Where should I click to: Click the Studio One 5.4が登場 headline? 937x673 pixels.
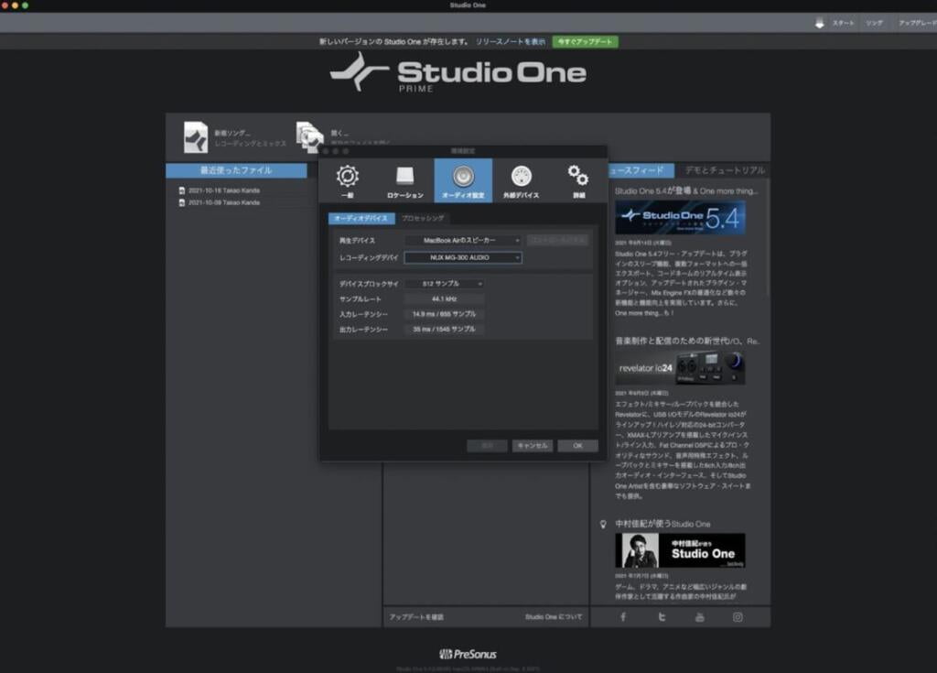pos(686,190)
